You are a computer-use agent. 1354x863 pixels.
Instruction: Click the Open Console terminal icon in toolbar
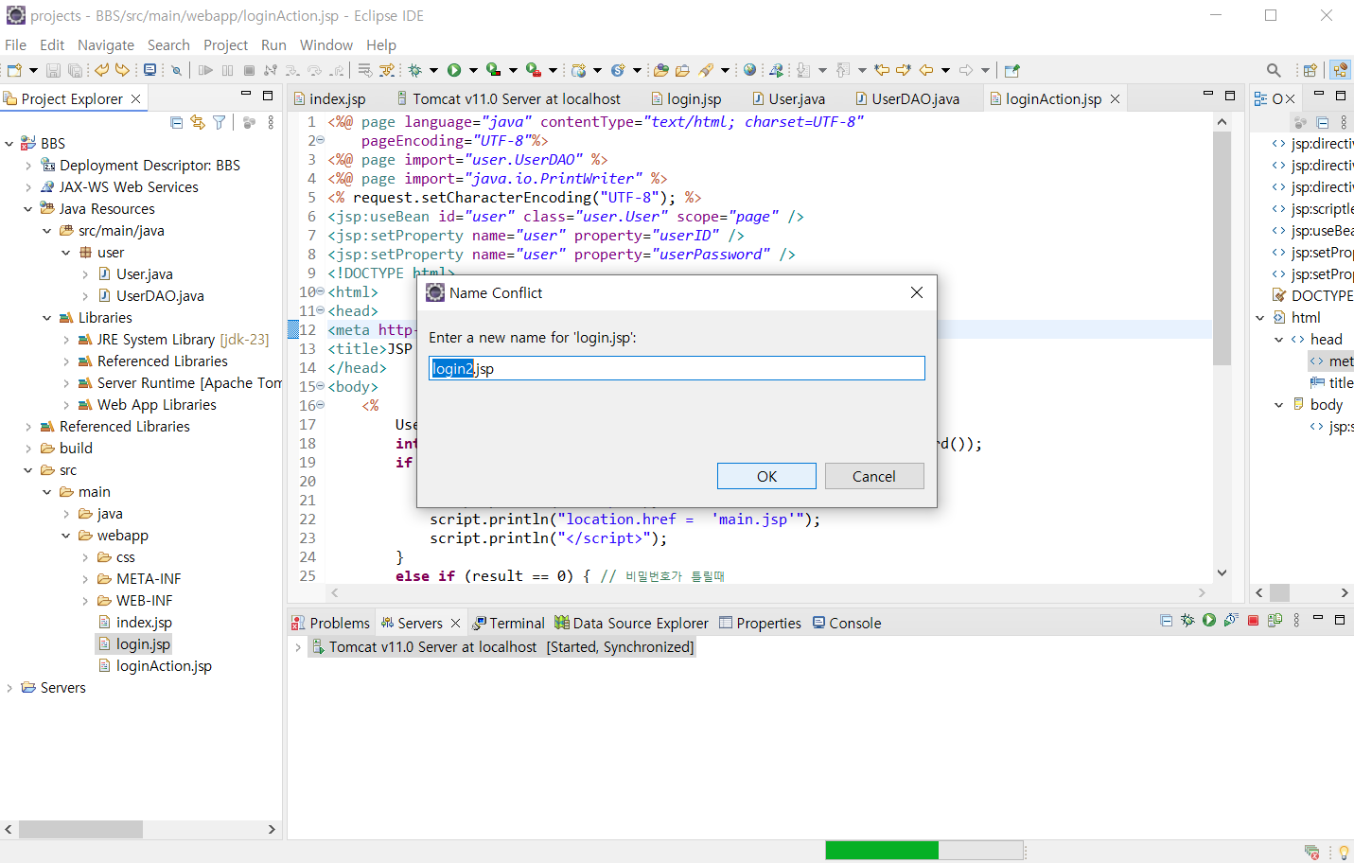pyautogui.click(x=149, y=70)
